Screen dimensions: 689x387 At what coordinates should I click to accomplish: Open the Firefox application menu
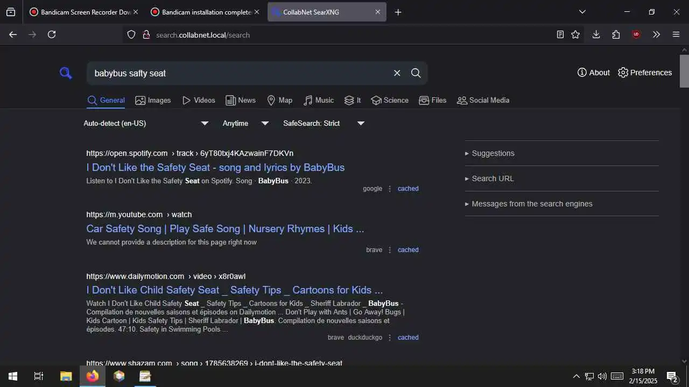pyautogui.click(x=676, y=34)
